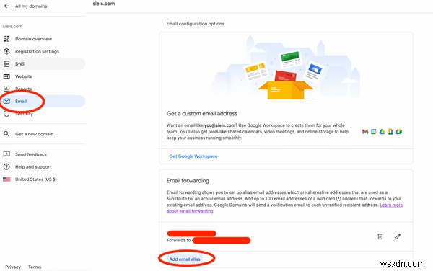Edit the email alias with pencil icon
433x271 pixels.
click(x=398, y=236)
